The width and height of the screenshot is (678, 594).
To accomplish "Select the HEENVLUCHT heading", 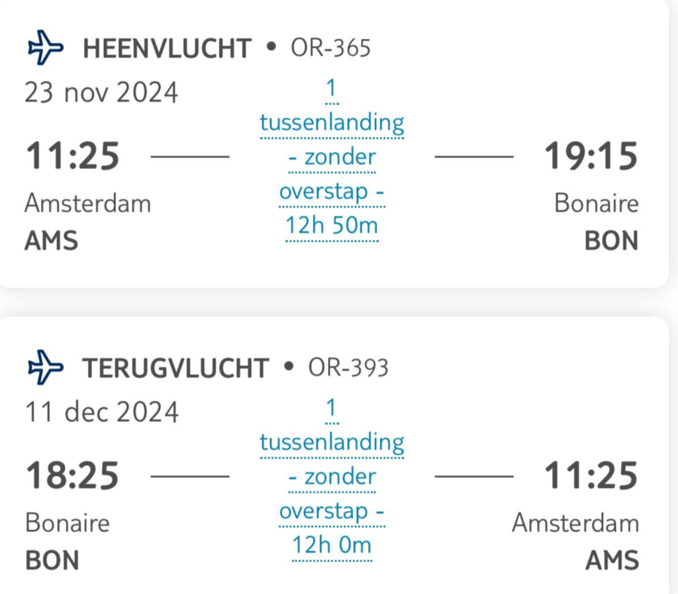I will pyautogui.click(x=168, y=49).
